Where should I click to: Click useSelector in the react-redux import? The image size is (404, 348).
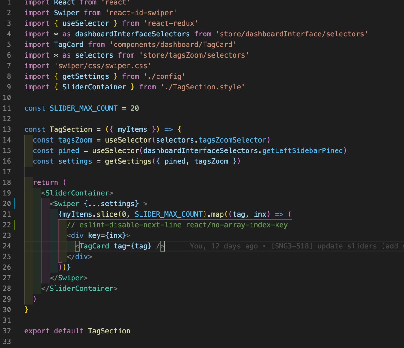click(86, 23)
